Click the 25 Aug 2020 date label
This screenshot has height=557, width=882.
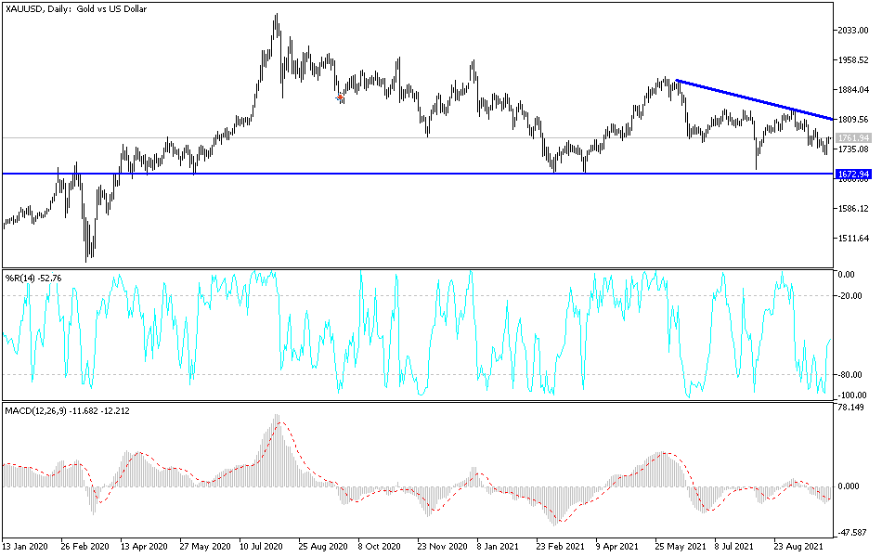pos(323,547)
